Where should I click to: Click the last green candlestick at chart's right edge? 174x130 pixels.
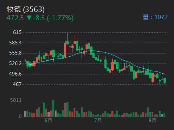(x=165, y=81)
